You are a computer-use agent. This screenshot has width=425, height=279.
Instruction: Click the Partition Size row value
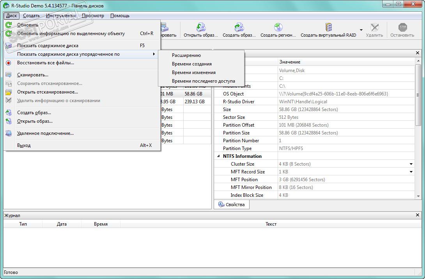(x=308, y=133)
